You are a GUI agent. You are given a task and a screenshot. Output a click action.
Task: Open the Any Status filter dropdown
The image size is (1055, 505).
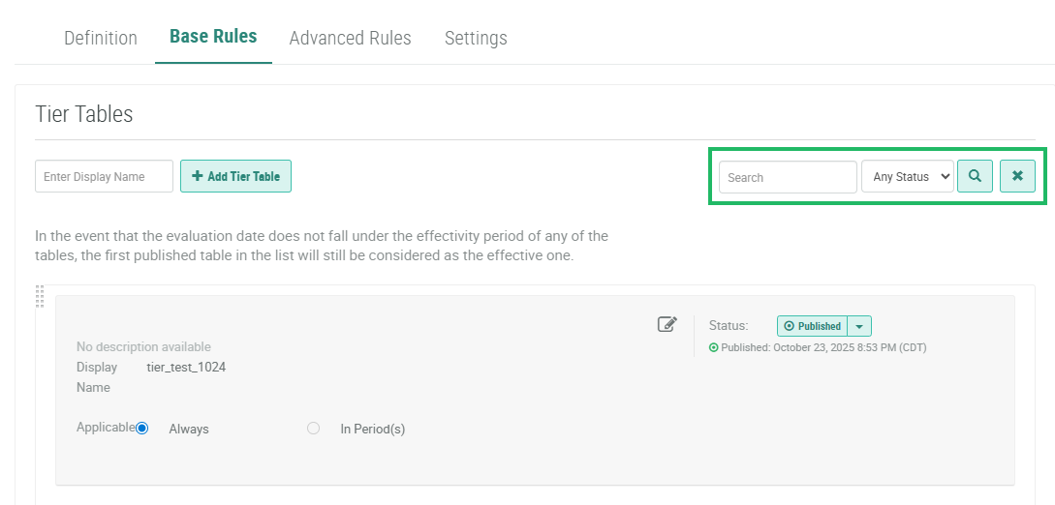[x=907, y=177]
